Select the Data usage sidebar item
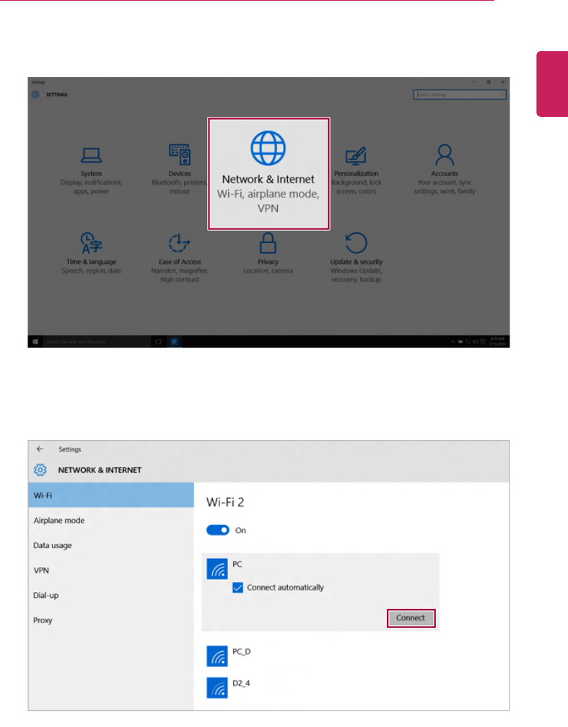568x727 pixels. 111,545
